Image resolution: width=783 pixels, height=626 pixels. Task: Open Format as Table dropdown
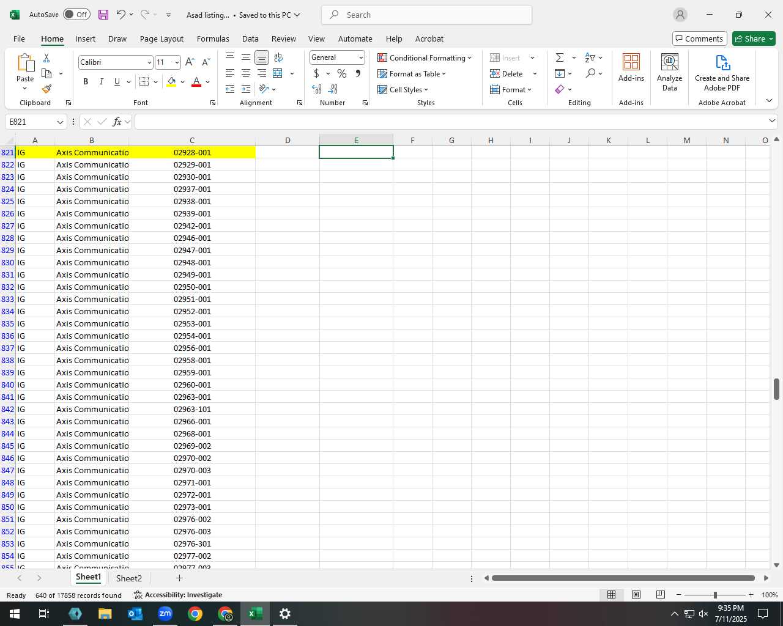[412, 73]
